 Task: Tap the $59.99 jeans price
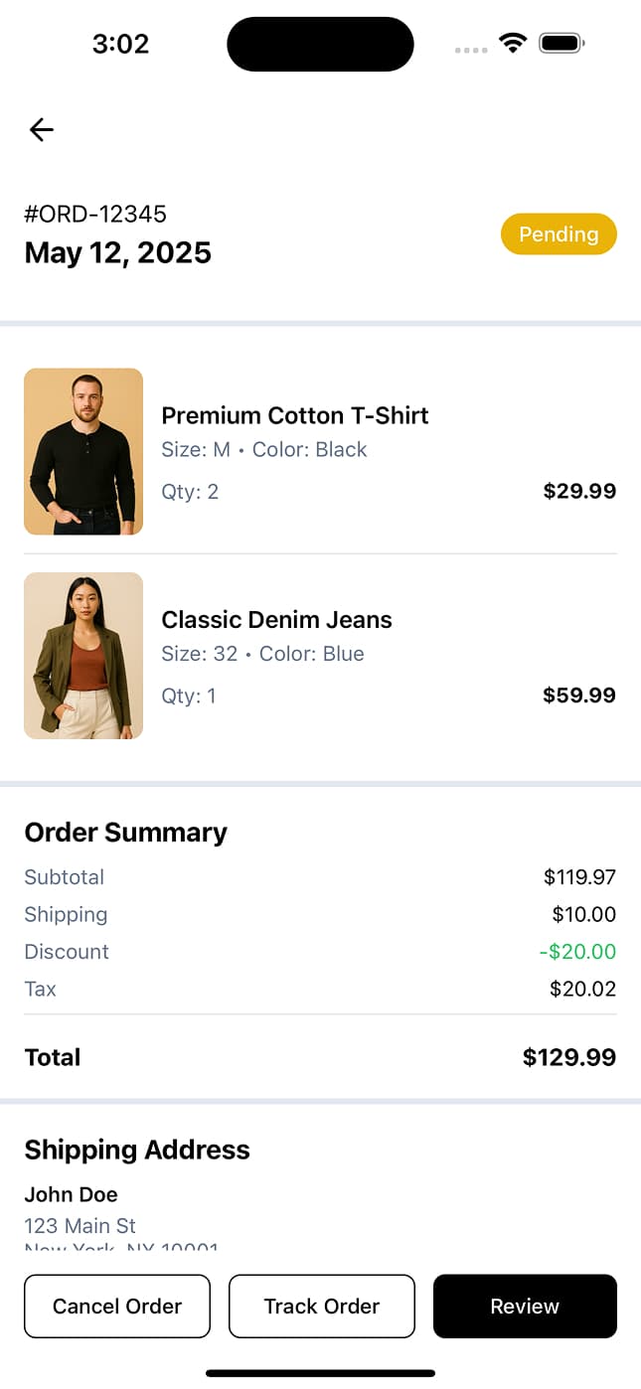[579, 695]
